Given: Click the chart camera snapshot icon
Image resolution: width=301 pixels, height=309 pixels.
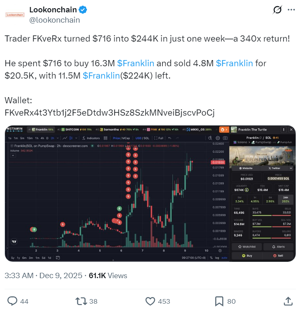Looking at the screenshot, I should (225, 138).
